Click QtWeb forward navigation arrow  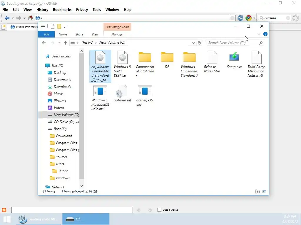[x=19, y=18]
